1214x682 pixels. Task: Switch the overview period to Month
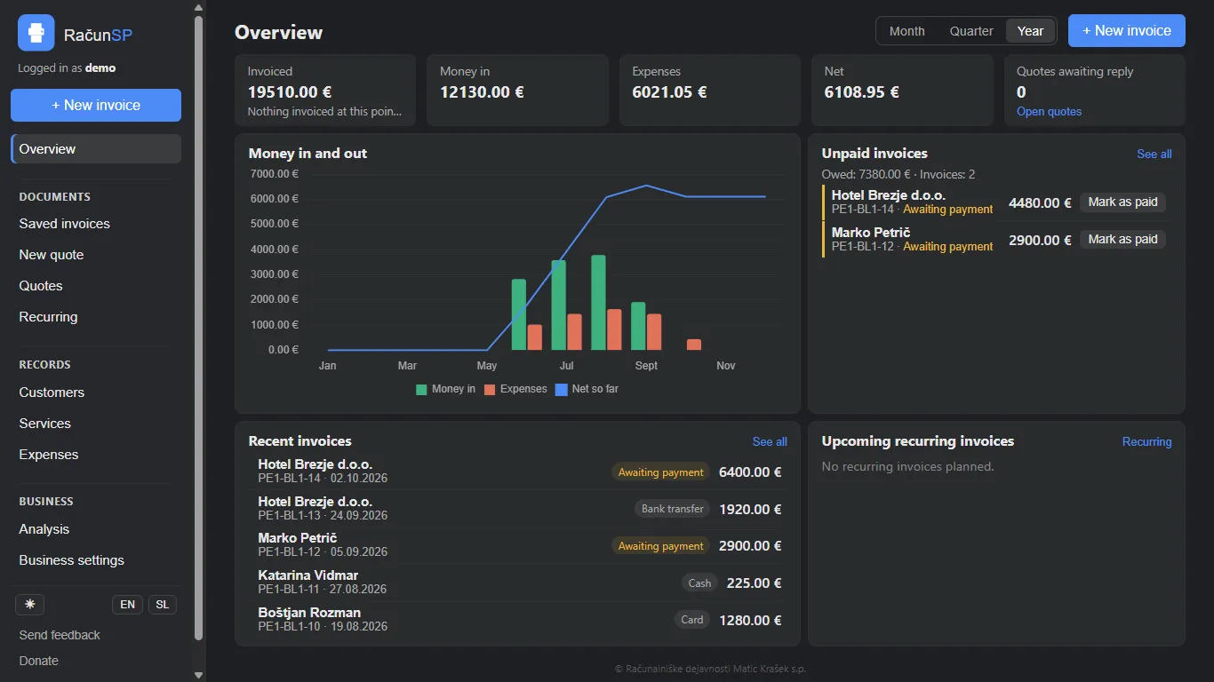point(907,31)
